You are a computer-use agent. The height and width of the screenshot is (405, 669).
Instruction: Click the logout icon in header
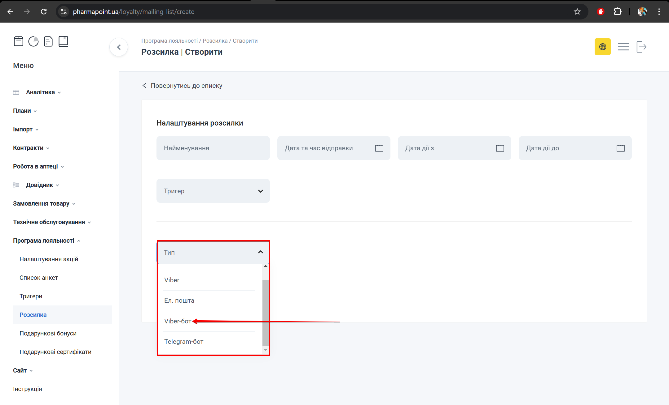pos(641,47)
